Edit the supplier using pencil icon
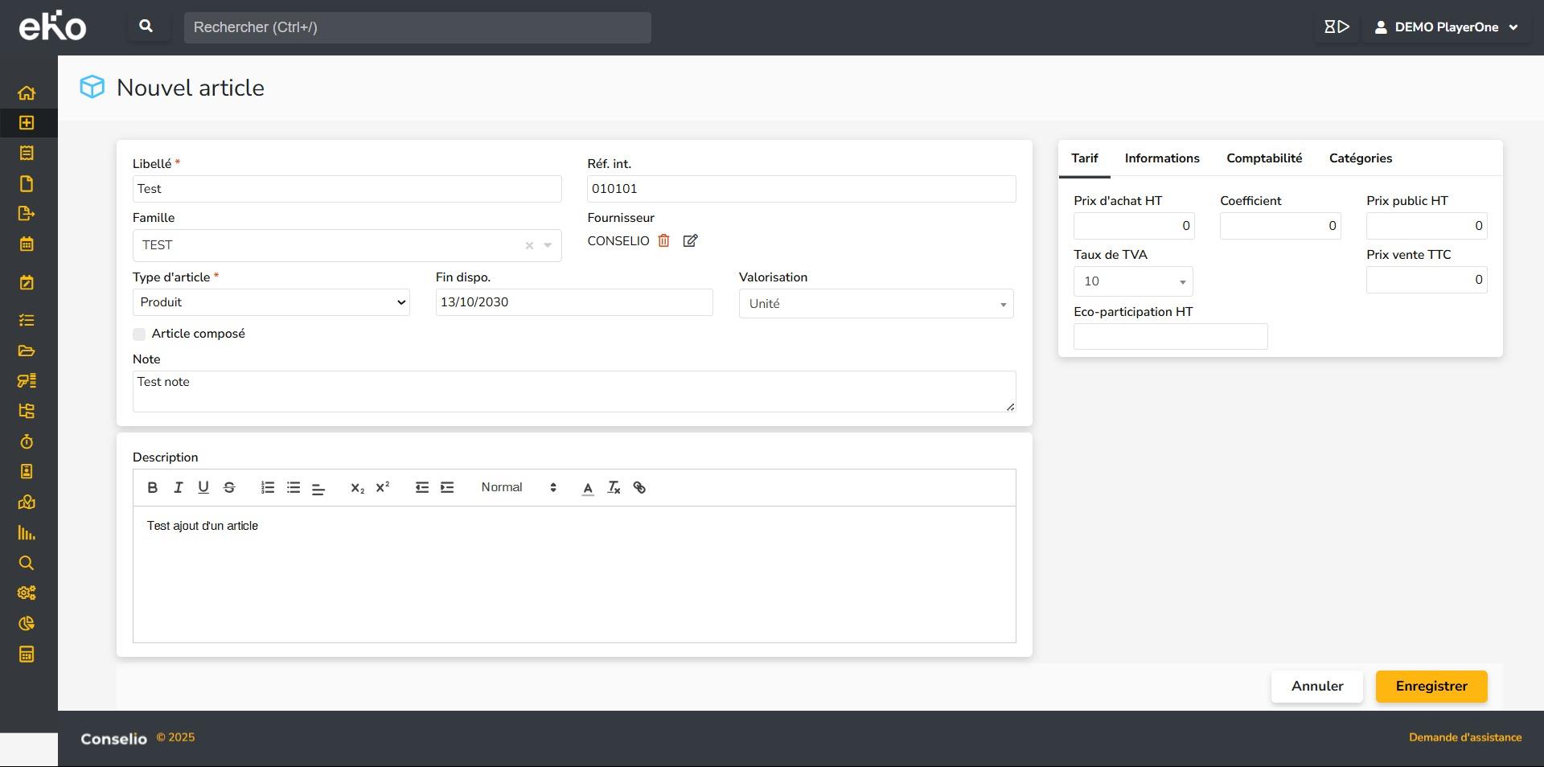 pos(690,240)
